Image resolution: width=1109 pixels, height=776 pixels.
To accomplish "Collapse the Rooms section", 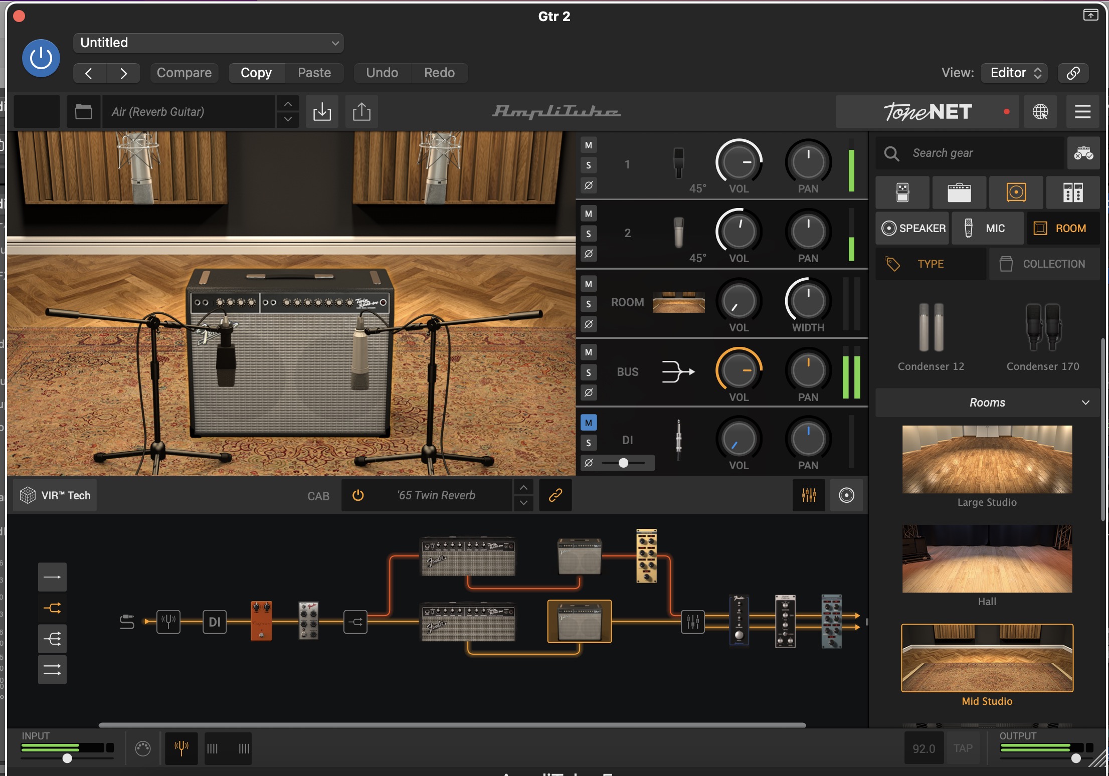I will 987,403.
